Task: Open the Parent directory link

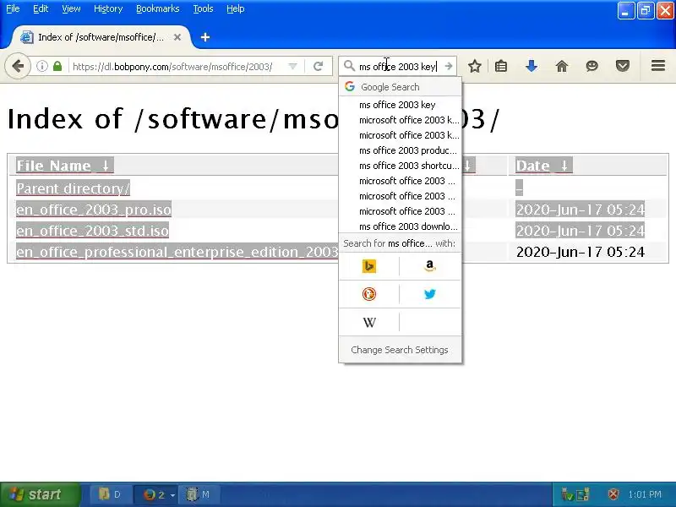Action: [73, 188]
